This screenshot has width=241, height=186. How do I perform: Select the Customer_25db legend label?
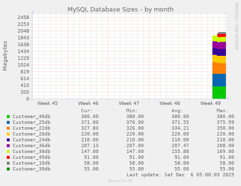tap(32, 122)
